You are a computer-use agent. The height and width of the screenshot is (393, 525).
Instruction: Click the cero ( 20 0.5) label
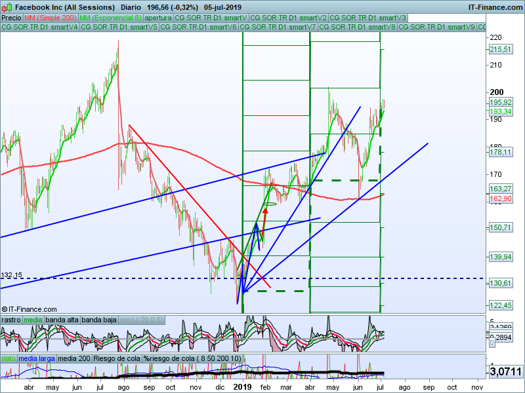coord(141,320)
